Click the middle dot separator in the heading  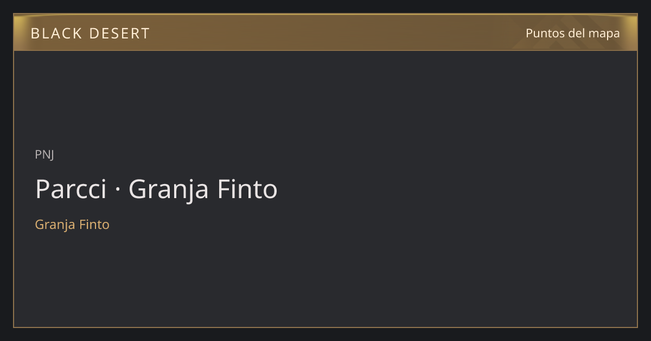[117, 191]
